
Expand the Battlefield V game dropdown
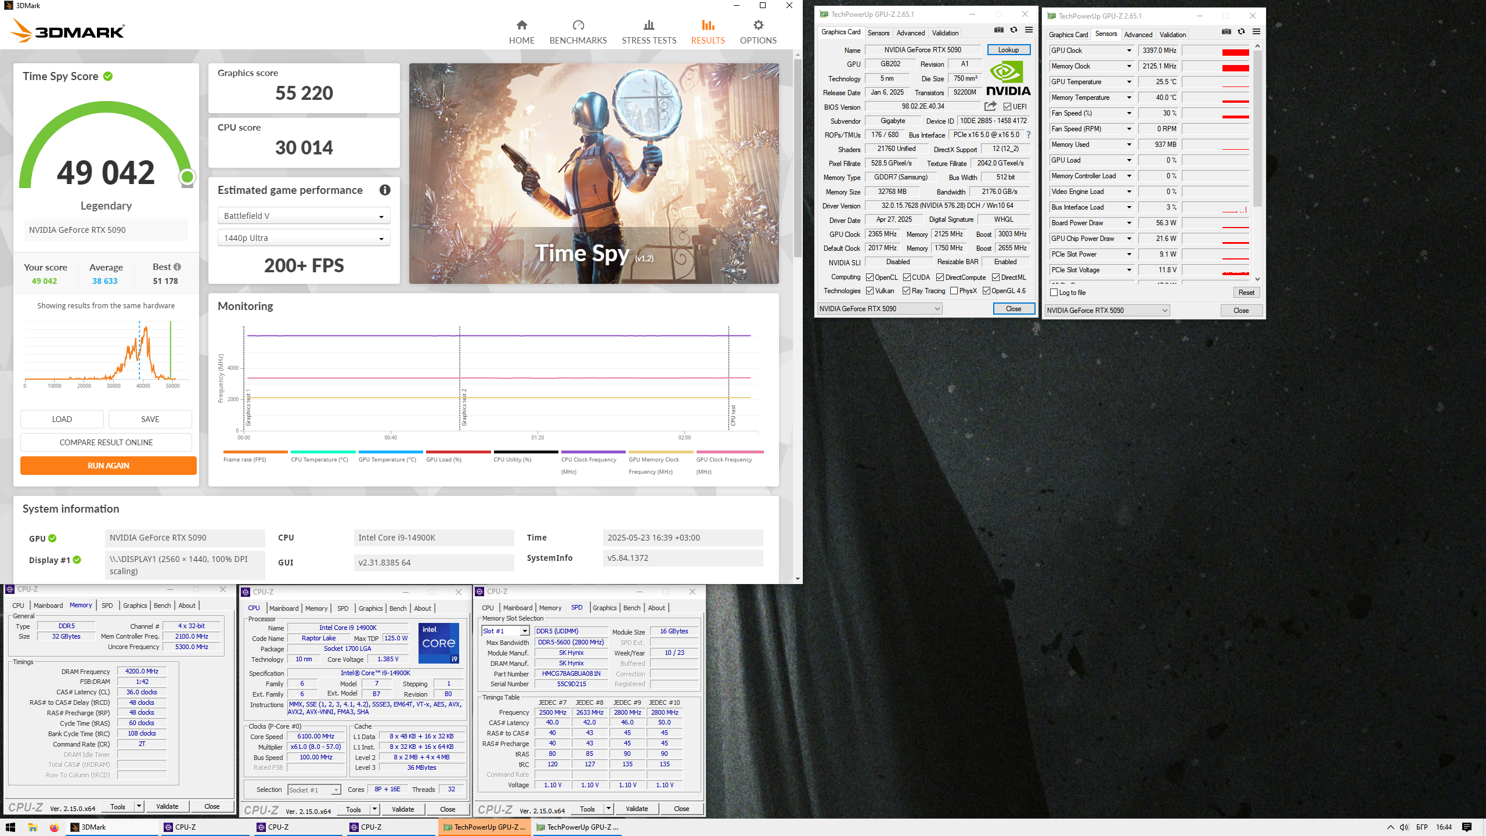click(304, 216)
